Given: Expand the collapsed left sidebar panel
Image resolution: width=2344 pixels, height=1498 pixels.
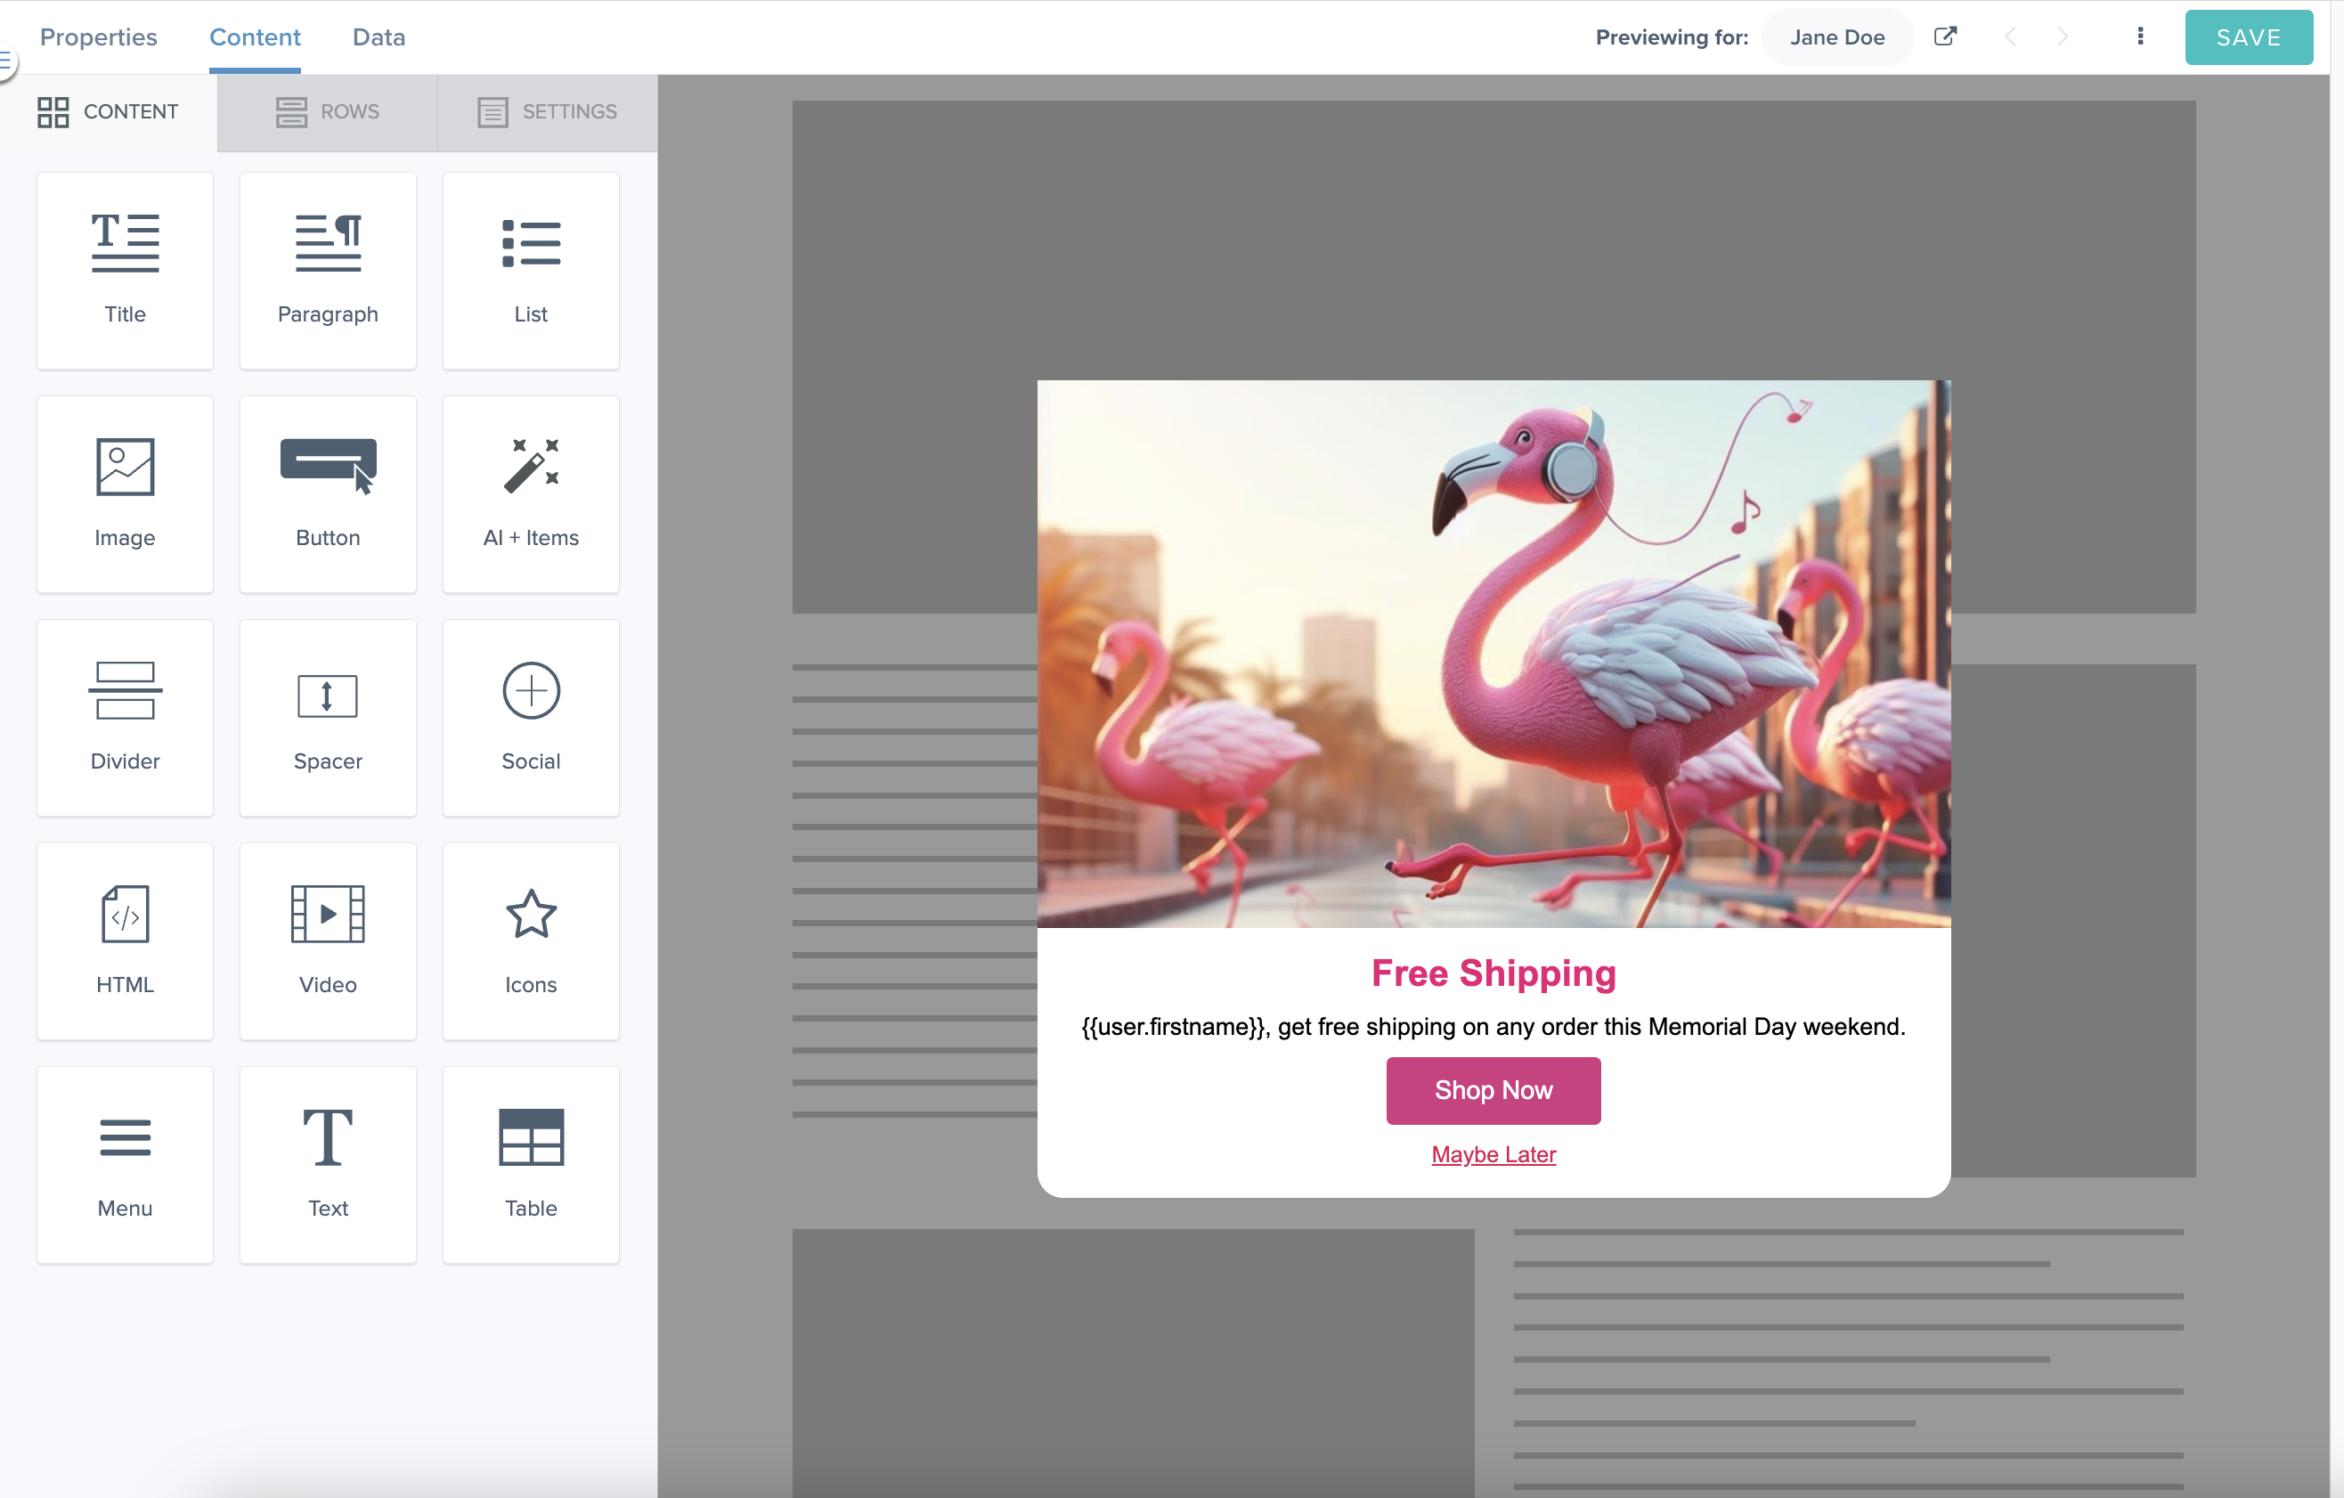Looking at the screenshot, I should tap(8, 61).
